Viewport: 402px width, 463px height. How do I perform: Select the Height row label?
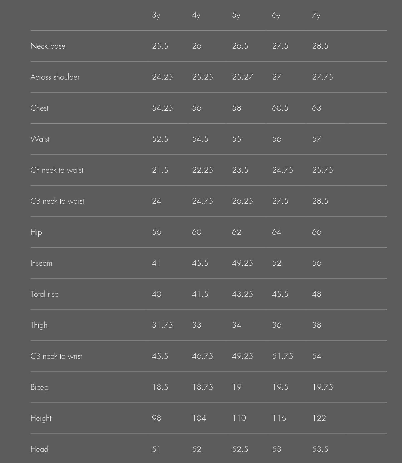click(x=41, y=418)
